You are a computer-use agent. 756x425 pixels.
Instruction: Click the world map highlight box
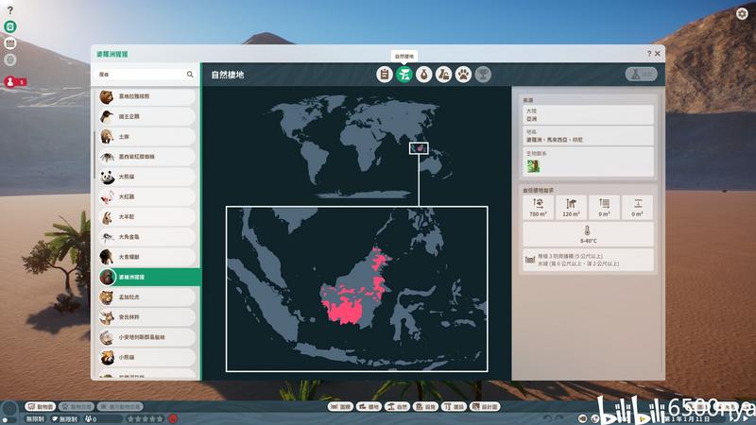tap(419, 148)
